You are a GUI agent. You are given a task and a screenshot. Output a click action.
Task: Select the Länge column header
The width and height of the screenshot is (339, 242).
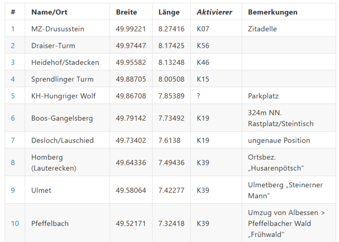coord(169,12)
